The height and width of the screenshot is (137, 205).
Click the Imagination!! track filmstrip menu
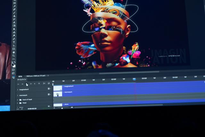click(49, 89)
